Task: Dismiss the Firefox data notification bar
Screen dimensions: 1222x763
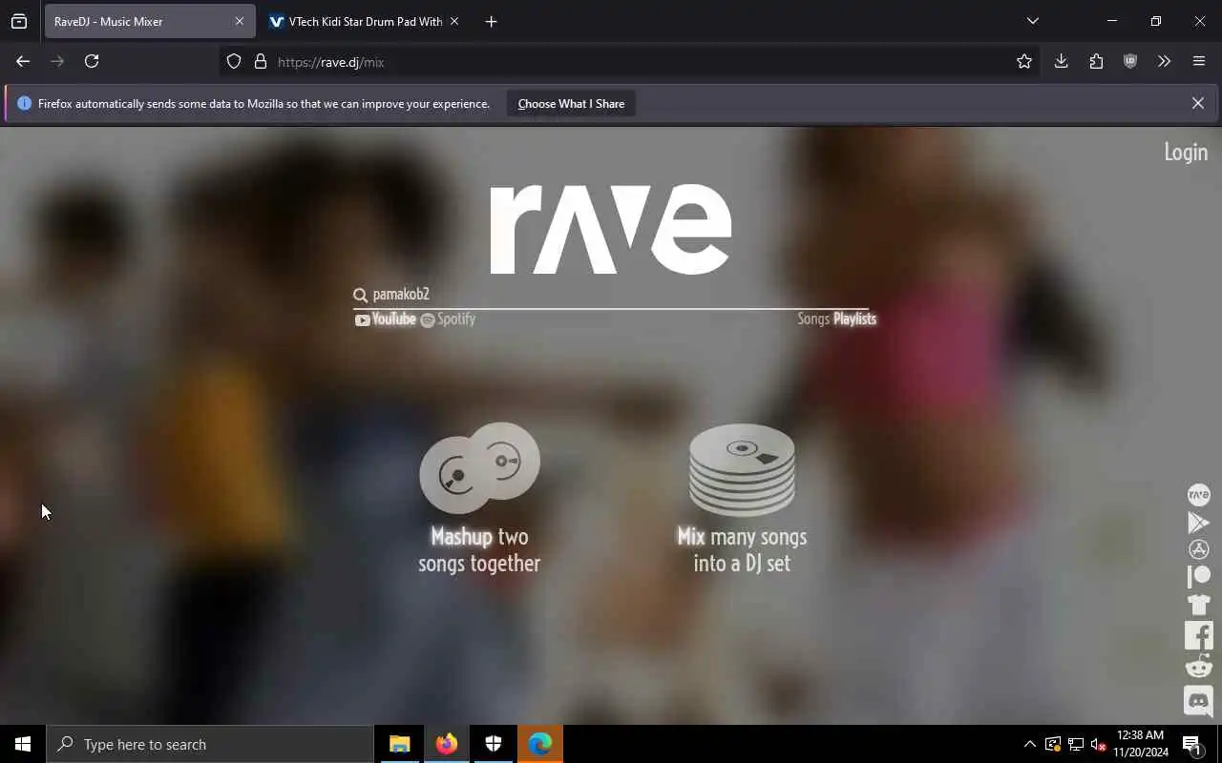Action: [1197, 103]
